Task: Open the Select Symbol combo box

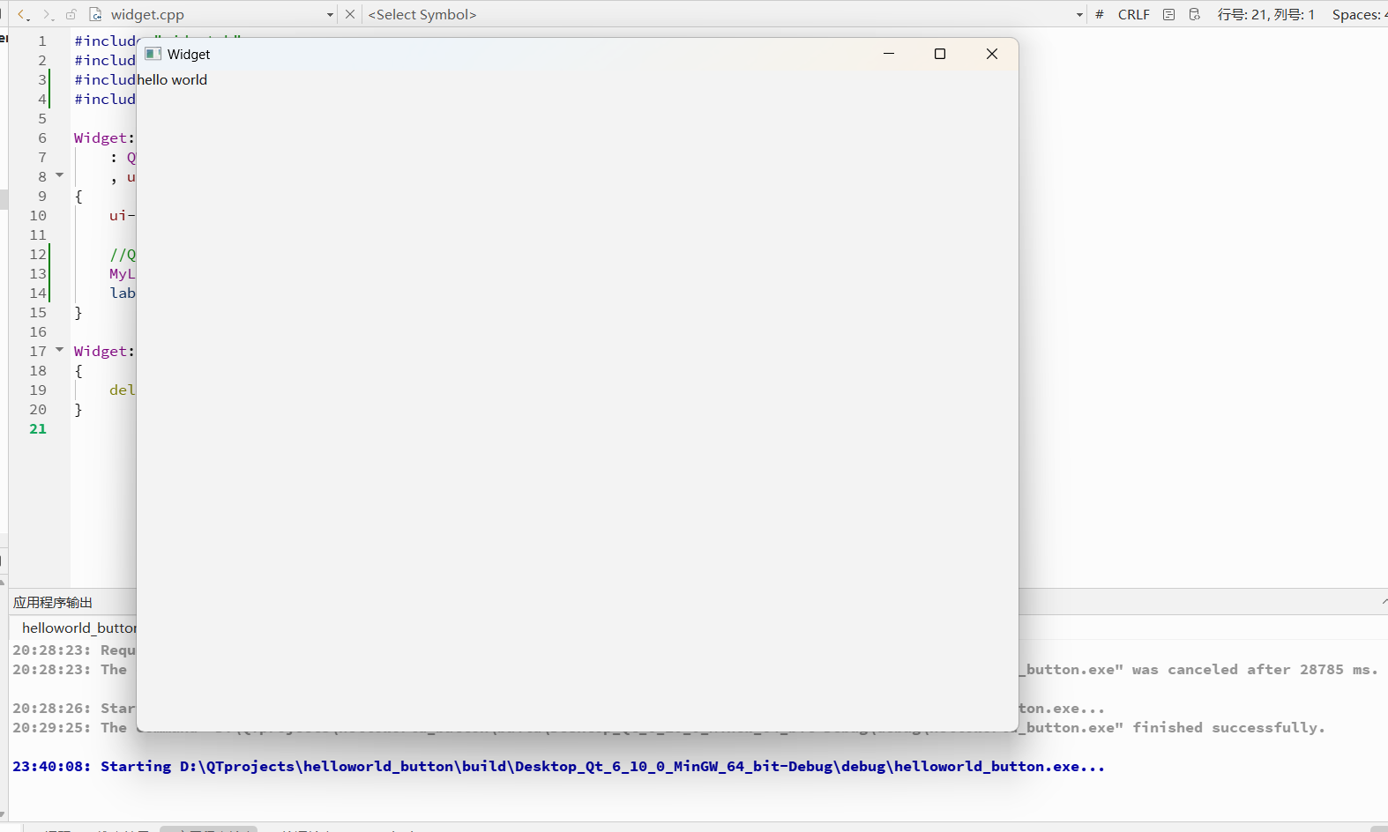Action: click(723, 15)
